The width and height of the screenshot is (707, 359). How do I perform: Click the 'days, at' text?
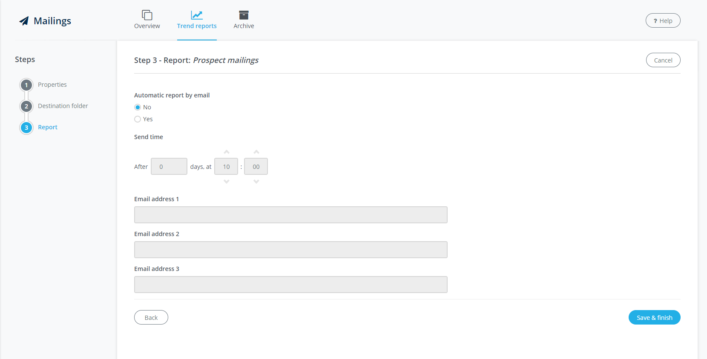201,167
